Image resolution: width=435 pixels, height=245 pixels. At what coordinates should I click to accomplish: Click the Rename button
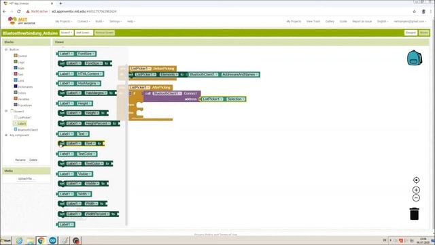tap(20, 160)
